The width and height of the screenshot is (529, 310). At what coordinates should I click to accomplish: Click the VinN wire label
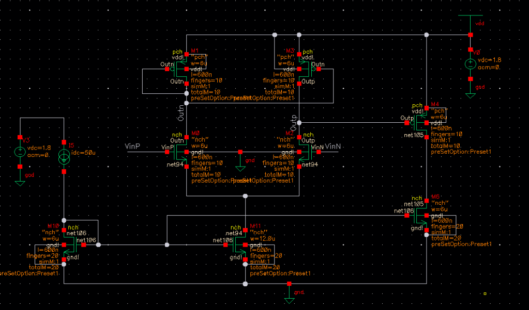point(333,147)
